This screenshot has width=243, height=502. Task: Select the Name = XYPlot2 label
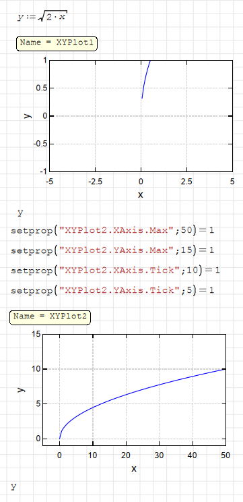(50, 317)
